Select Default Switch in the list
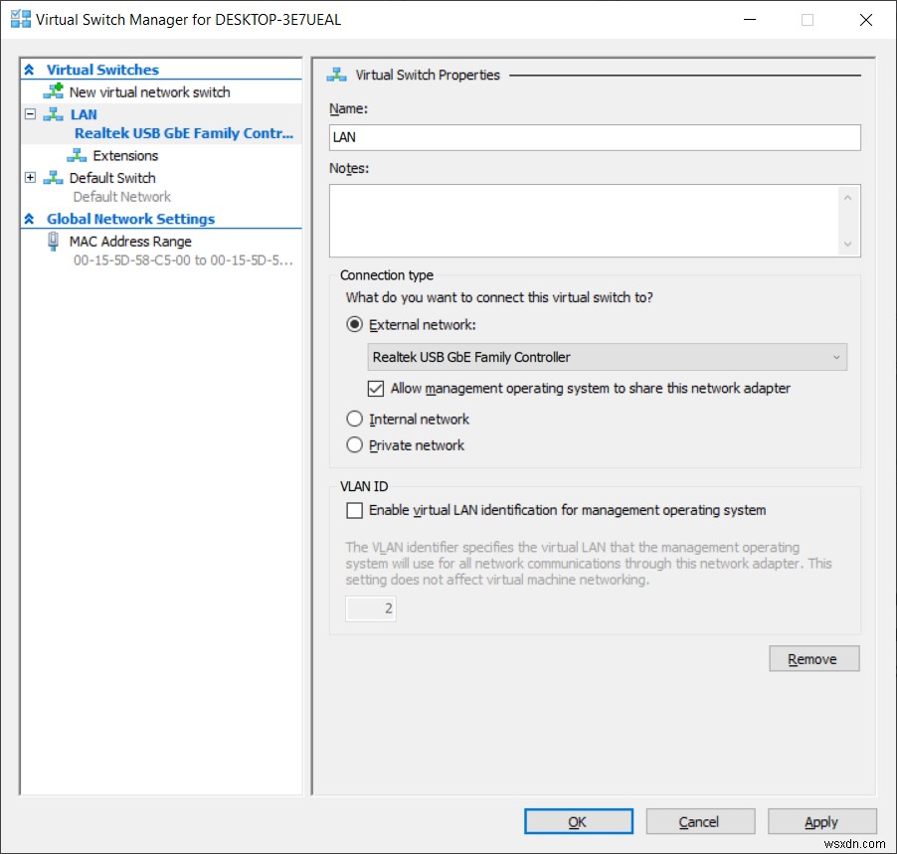This screenshot has height=854, width=897. 112,178
